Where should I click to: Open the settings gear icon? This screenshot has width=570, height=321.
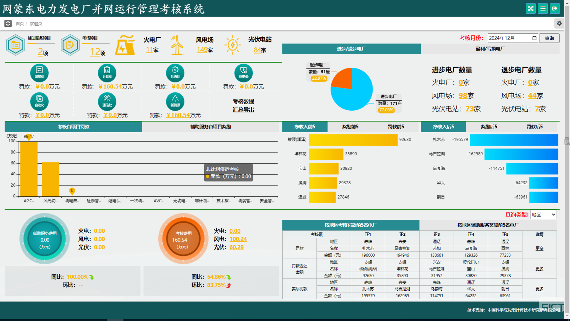pos(559,23)
